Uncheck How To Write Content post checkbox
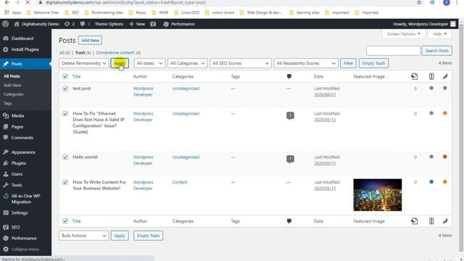Screen dimensions: 464x261 [x=65, y=182]
